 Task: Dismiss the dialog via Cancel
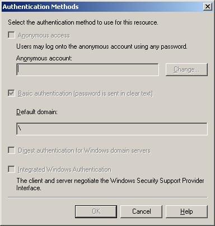[x=141, y=211]
